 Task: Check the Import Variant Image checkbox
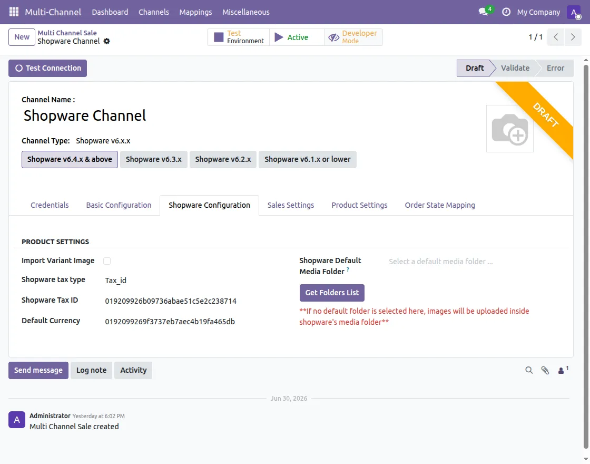[107, 261]
